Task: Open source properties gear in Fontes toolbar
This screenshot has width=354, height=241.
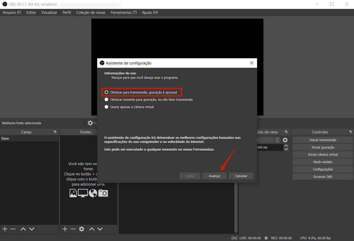Action: 82,229
